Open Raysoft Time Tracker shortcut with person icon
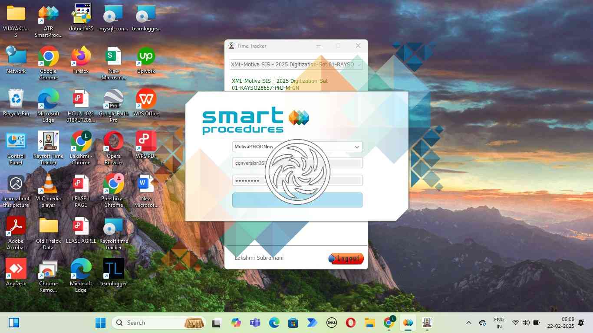This screenshot has width=593, height=333. point(48,148)
